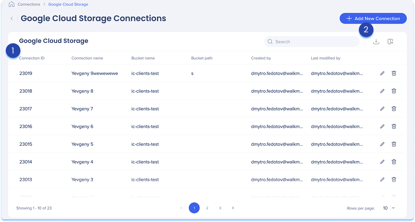This screenshot has height=222, width=415.
Task: Click the Yevgeny 4 name cell
Action: 82,162
